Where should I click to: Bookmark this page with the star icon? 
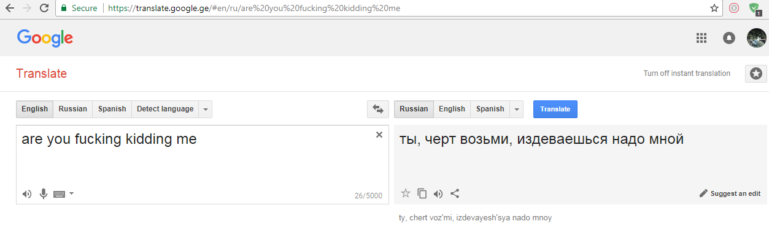(x=714, y=9)
